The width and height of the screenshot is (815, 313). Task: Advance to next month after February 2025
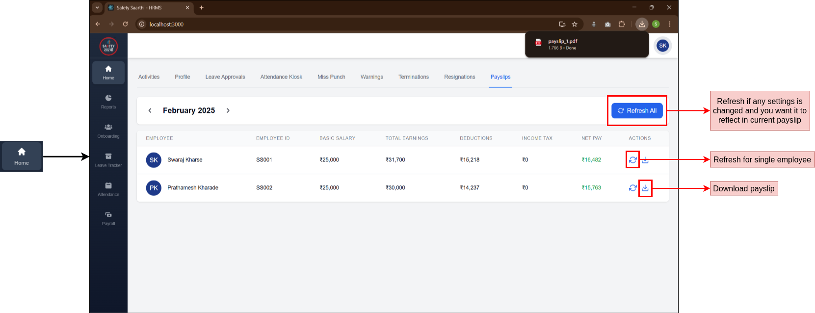228,111
